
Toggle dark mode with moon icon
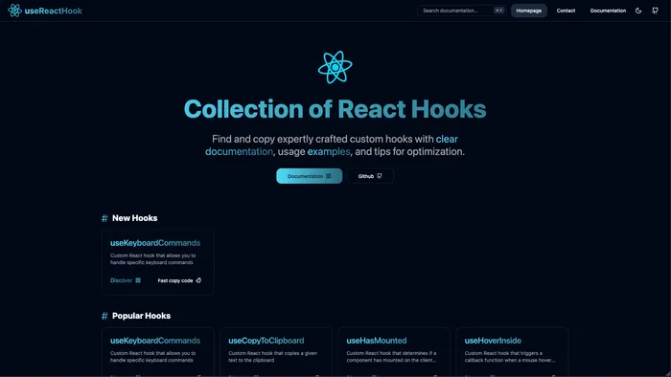[x=638, y=11]
